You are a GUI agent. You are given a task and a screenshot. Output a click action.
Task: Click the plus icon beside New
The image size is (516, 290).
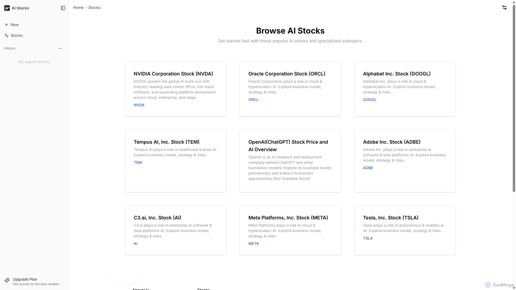(x=6, y=25)
